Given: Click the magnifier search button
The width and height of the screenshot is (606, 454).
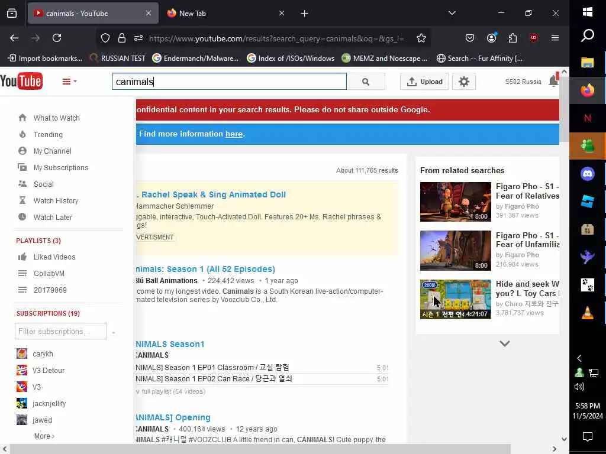Looking at the screenshot, I should [x=366, y=82].
